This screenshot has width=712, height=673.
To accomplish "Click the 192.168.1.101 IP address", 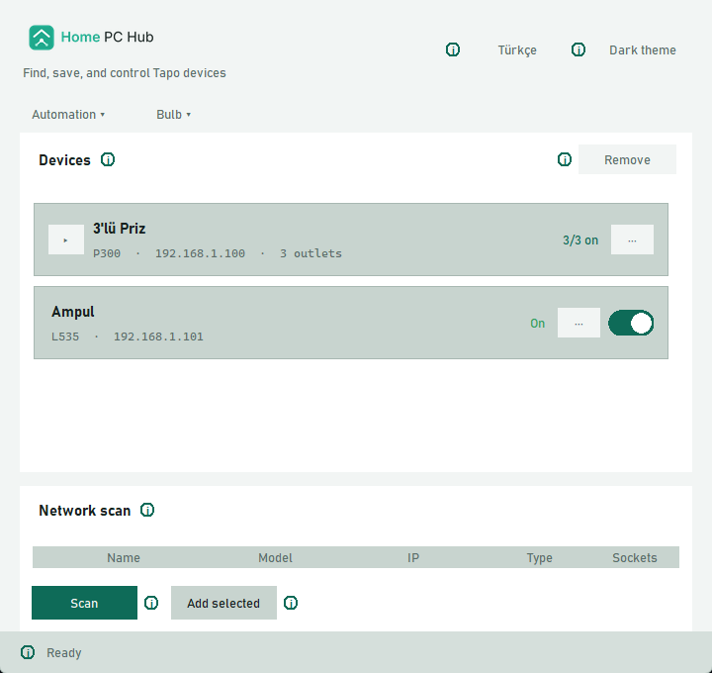I will 158,336.
